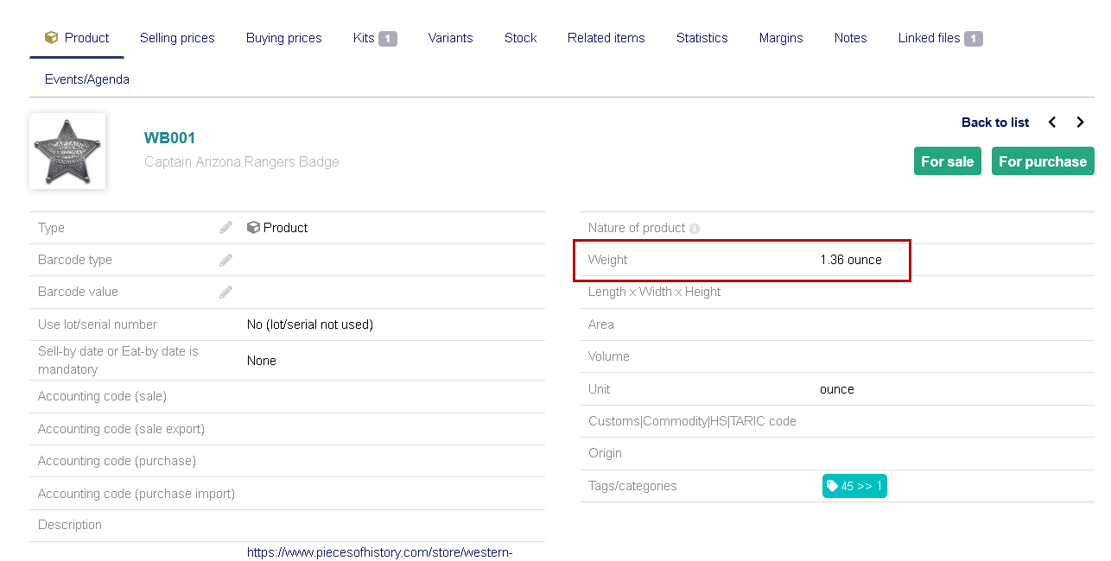Screen dimensions: 1111x561
Task: Open the Kits tab
Action: [x=374, y=38]
